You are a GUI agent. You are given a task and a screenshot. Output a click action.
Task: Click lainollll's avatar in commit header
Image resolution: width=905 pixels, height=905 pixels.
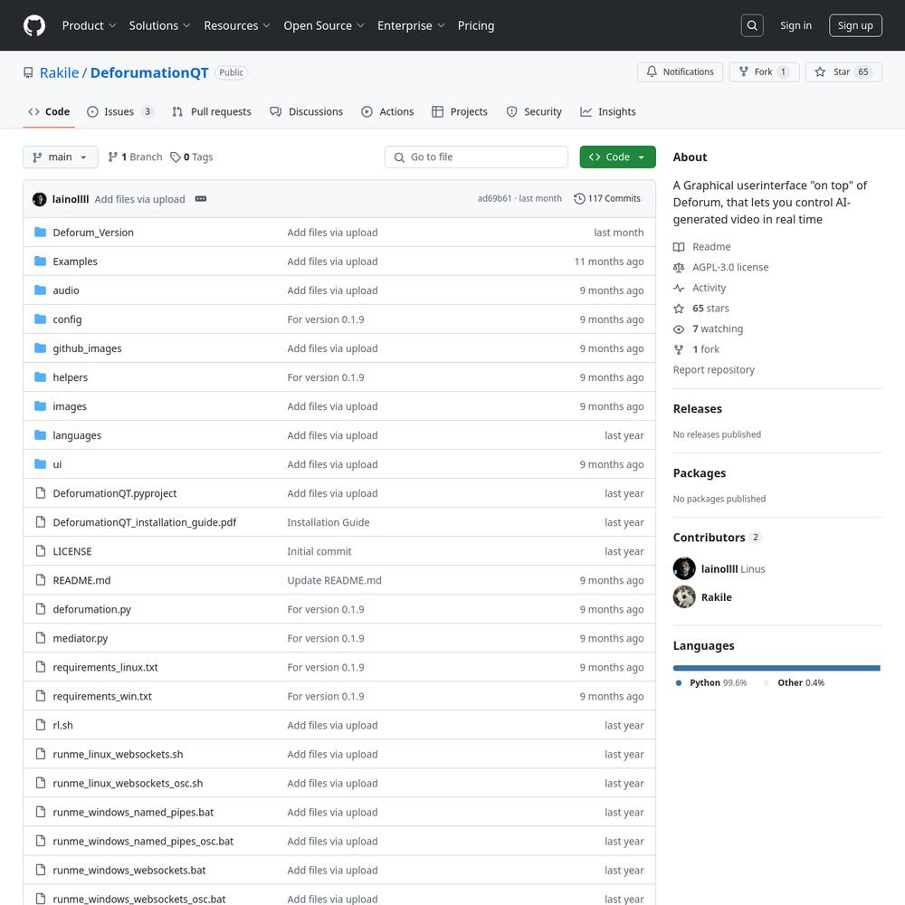pyautogui.click(x=39, y=199)
